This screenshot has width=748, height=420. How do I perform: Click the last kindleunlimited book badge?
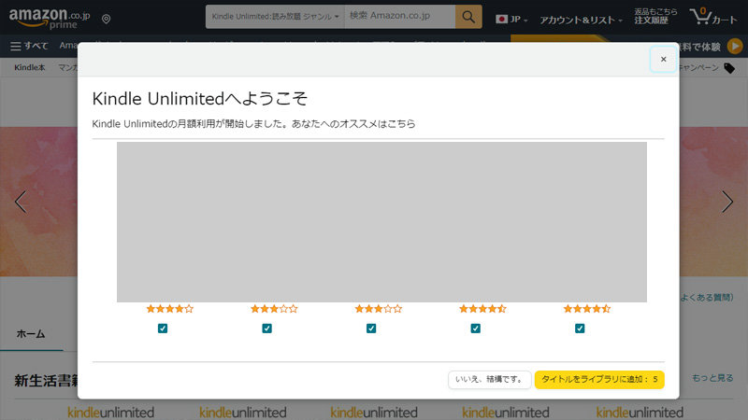640,412
